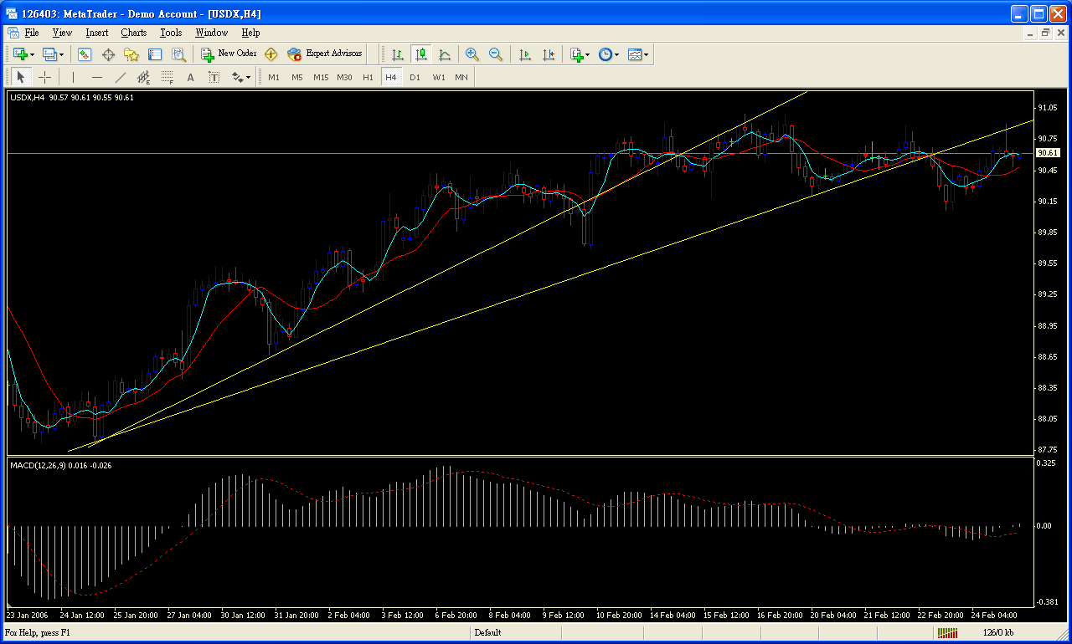Viewport: 1072px width, 644px height.
Task: Set timeframe to M1
Action: pyautogui.click(x=274, y=77)
